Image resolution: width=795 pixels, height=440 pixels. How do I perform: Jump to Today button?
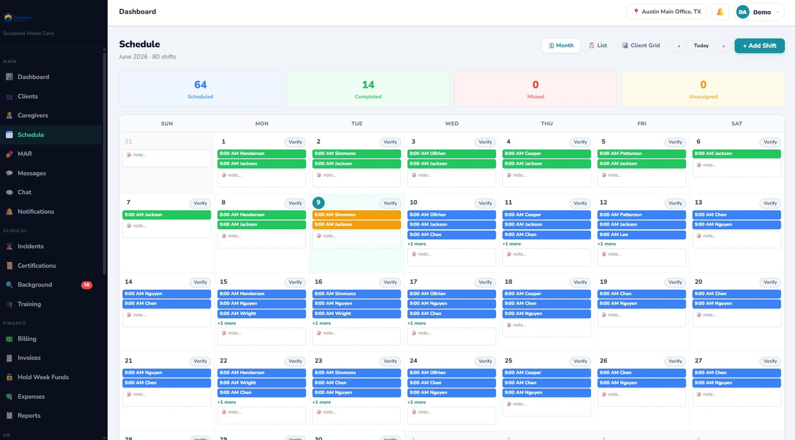pos(701,45)
